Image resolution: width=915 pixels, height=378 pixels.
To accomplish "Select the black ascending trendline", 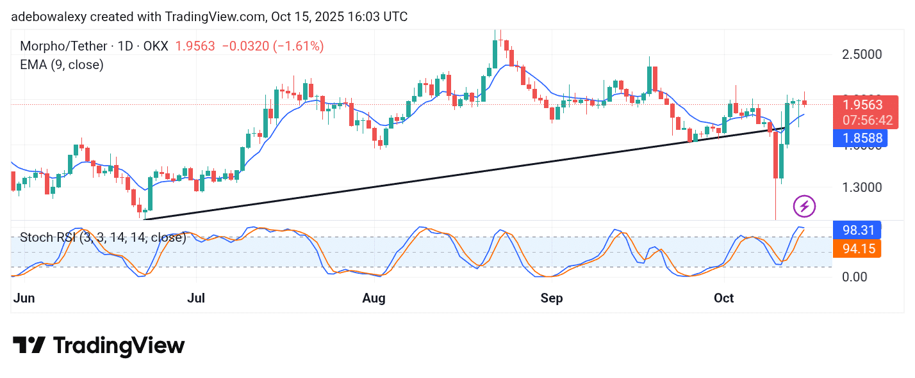I will tap(449, 173).
